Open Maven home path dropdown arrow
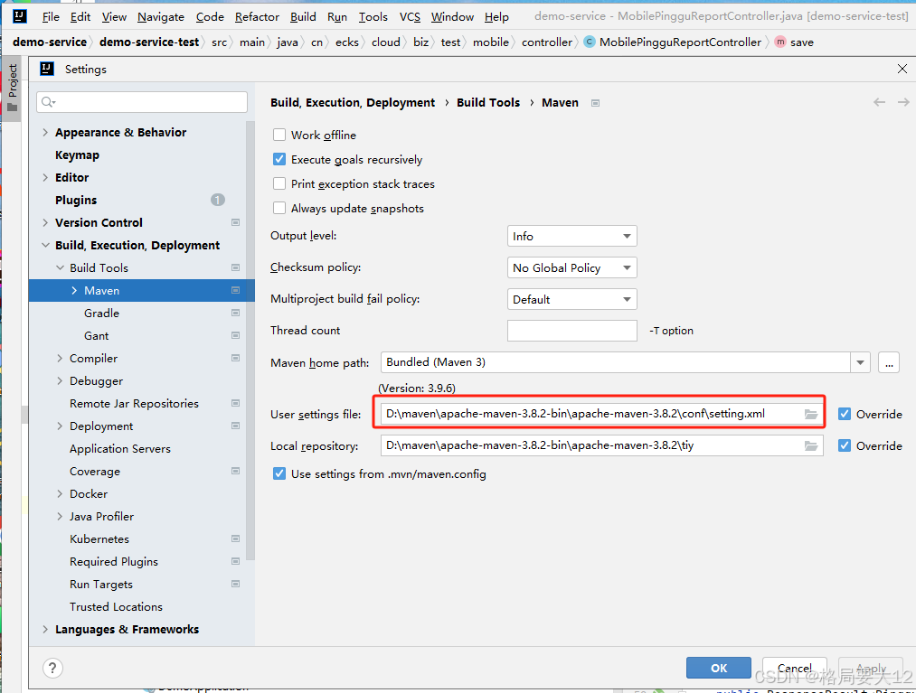Screen dimensions: 916x693 coord(860,362)
